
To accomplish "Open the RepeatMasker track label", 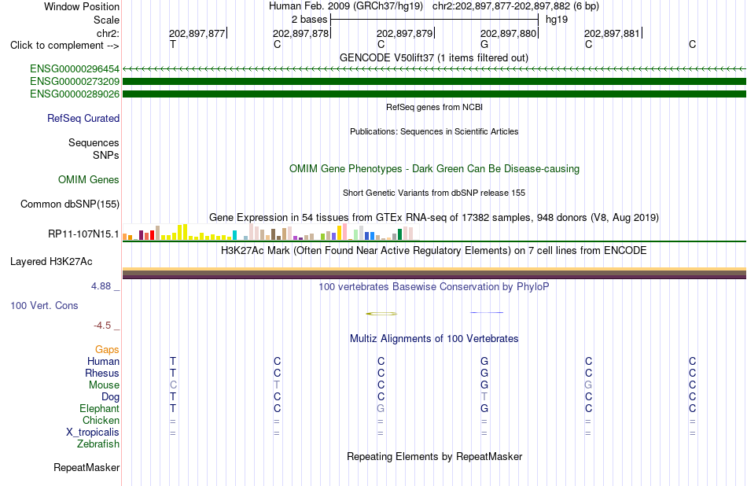I will 86,467.
